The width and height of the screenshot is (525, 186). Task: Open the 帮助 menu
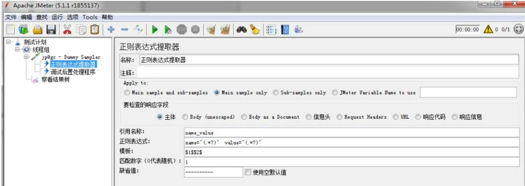[107, 17]
